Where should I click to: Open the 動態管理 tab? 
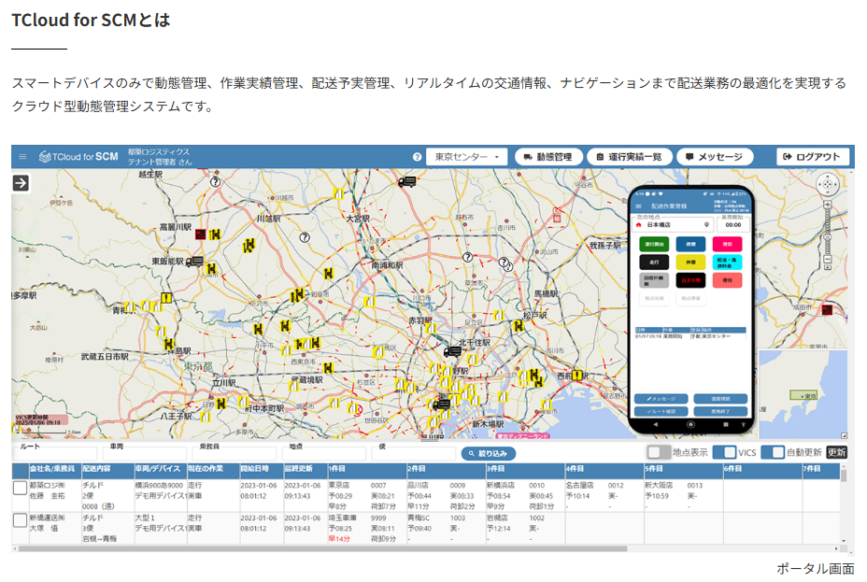[x=548, y=157]
